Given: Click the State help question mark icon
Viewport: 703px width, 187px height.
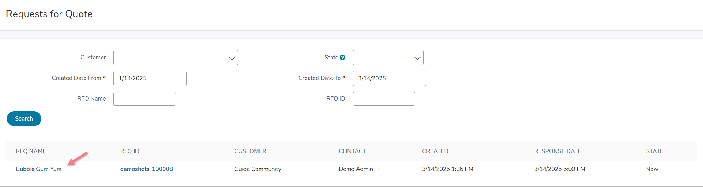Looking at the screenshot, I should click(x=343, y=58).
